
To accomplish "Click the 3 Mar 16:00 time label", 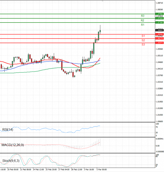I will click(89, 170).
